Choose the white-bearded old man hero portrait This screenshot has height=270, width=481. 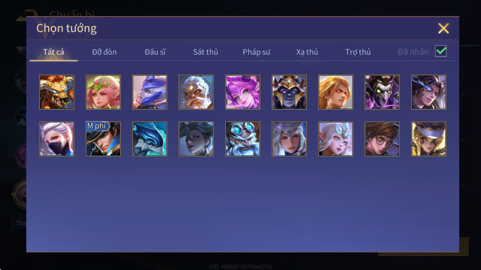[x=196, y=92]
